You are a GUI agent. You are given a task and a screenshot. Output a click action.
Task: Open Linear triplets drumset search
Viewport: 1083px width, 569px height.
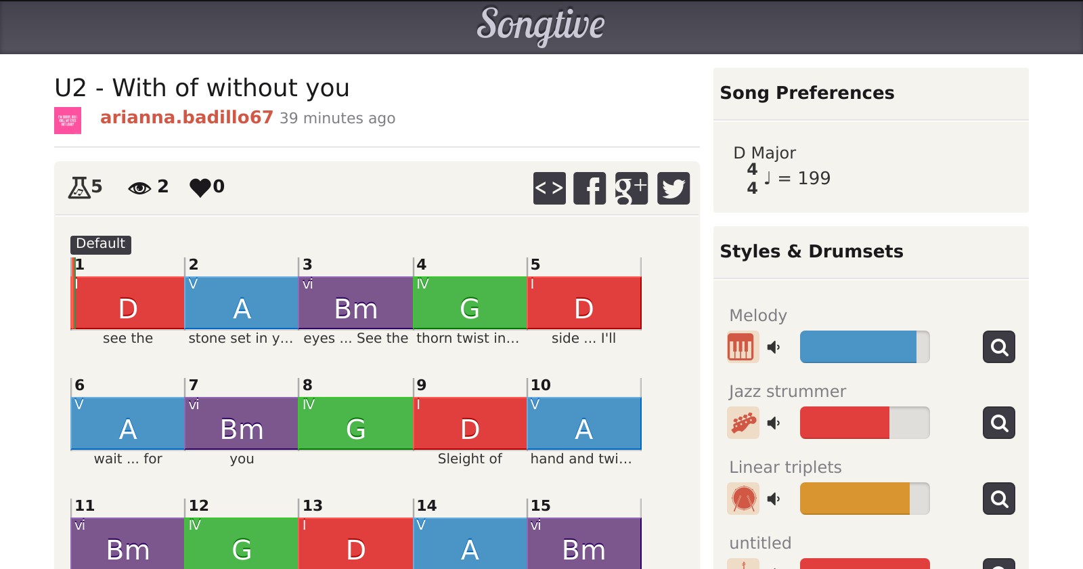(998, 499)
